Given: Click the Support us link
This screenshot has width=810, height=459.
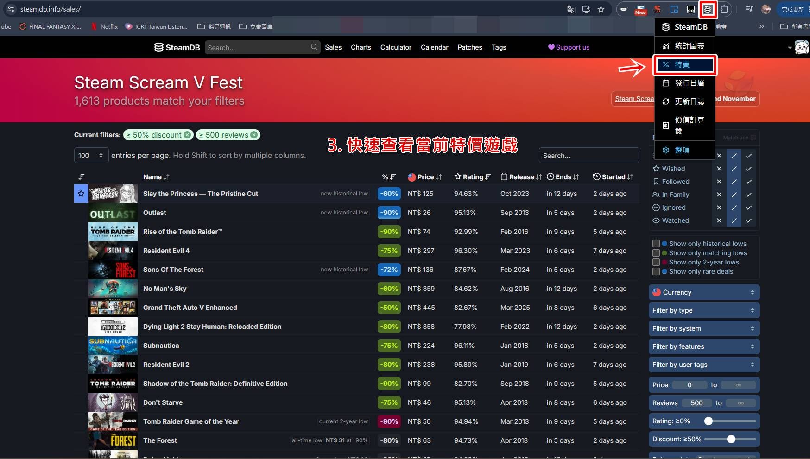Looking at the screenshot, I should click(x=569, y=47).
